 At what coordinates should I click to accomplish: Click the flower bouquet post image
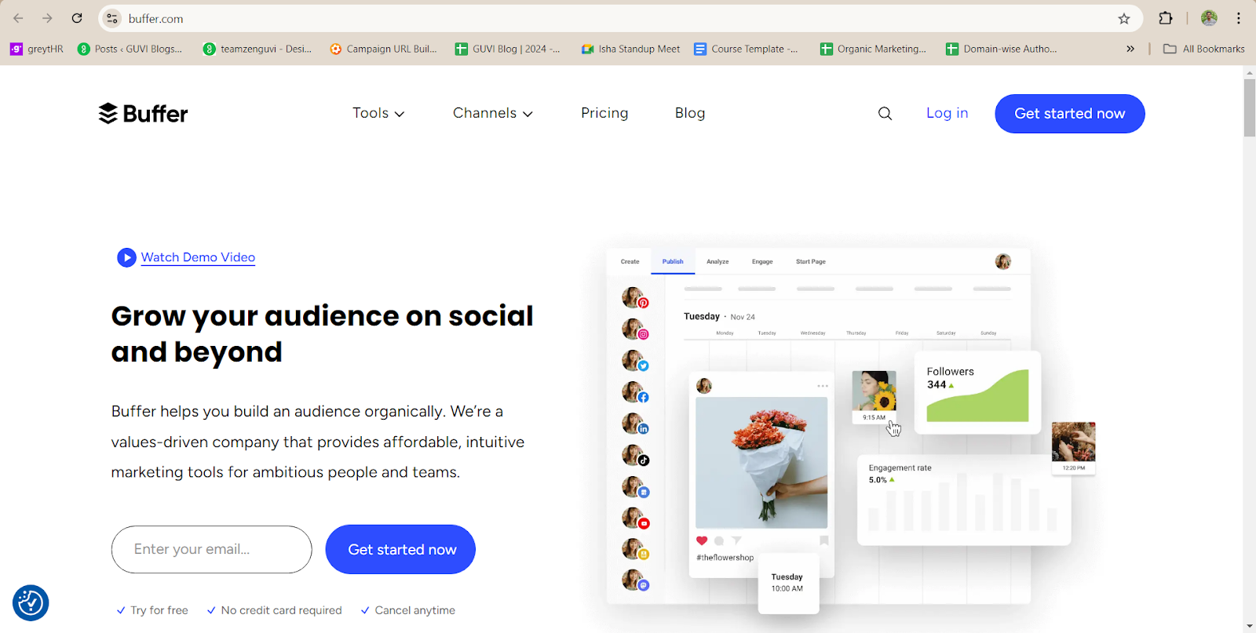761,463
